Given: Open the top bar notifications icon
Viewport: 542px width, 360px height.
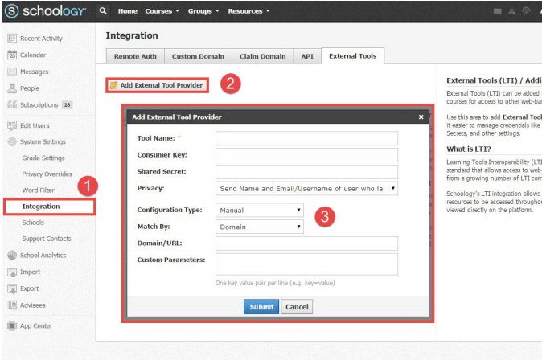Looking at the screenshot, I should 526,11.
